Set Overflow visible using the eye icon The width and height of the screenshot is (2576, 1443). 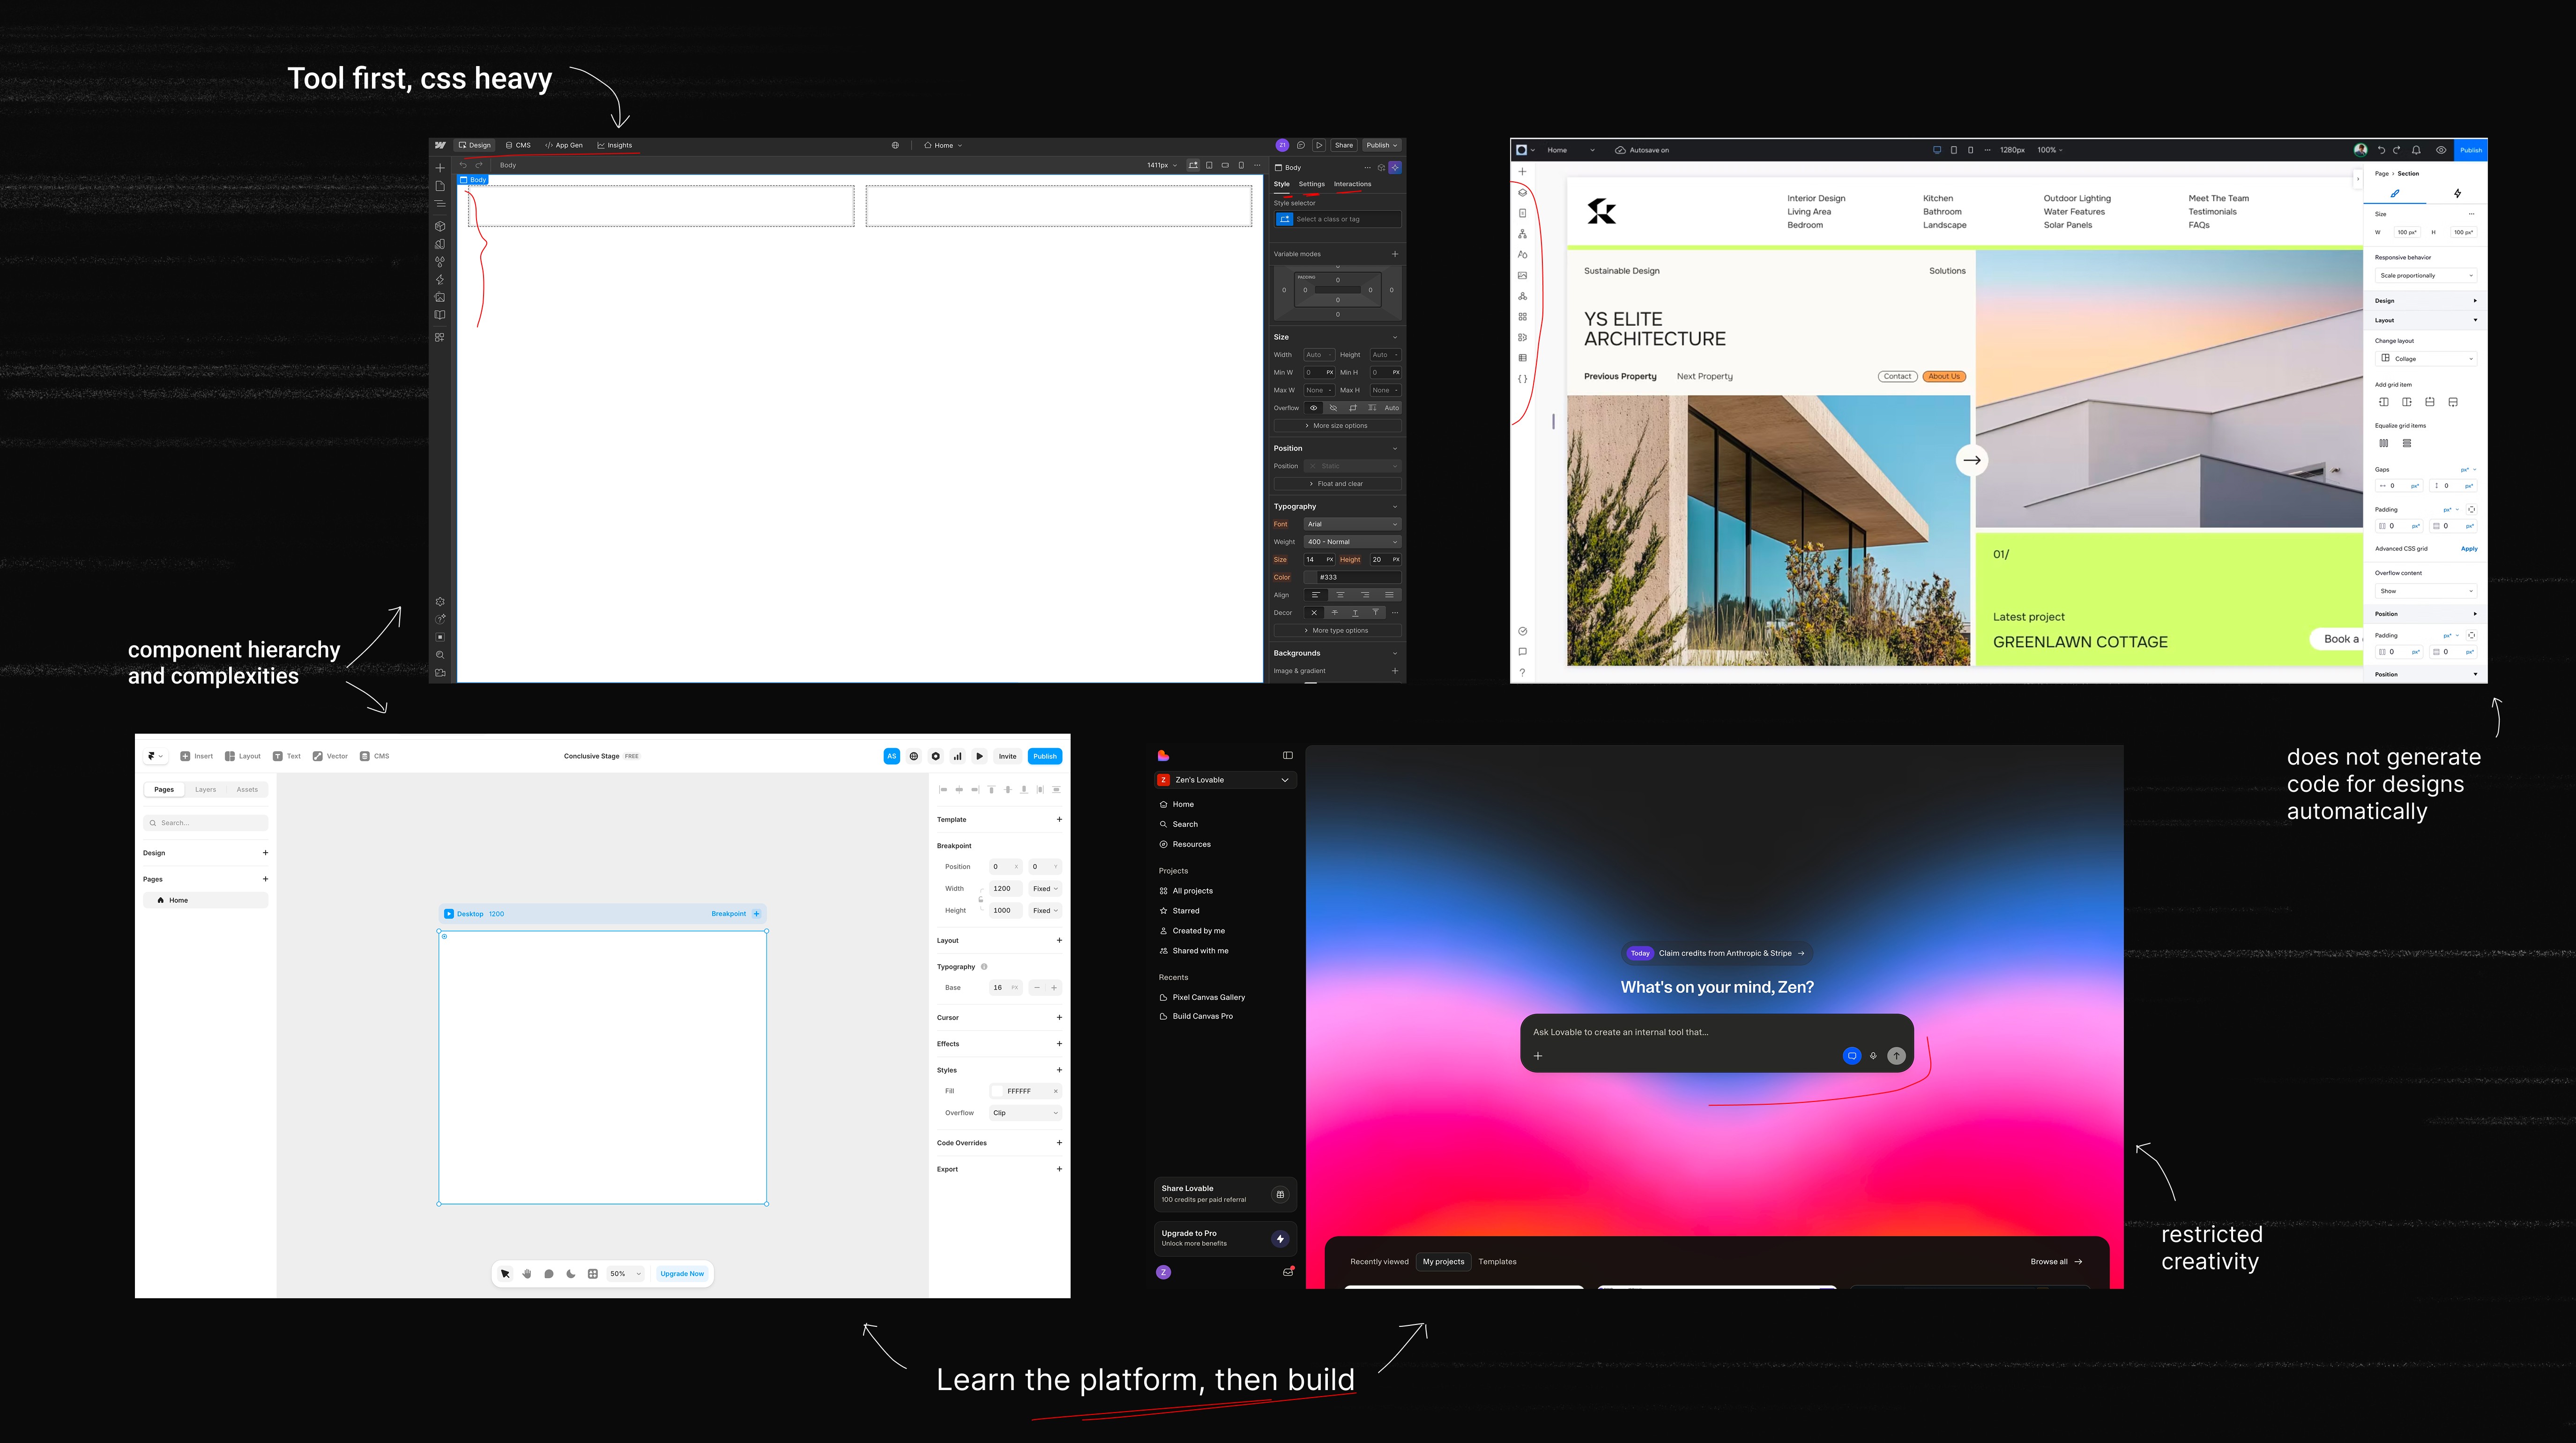coord(1314,408)
